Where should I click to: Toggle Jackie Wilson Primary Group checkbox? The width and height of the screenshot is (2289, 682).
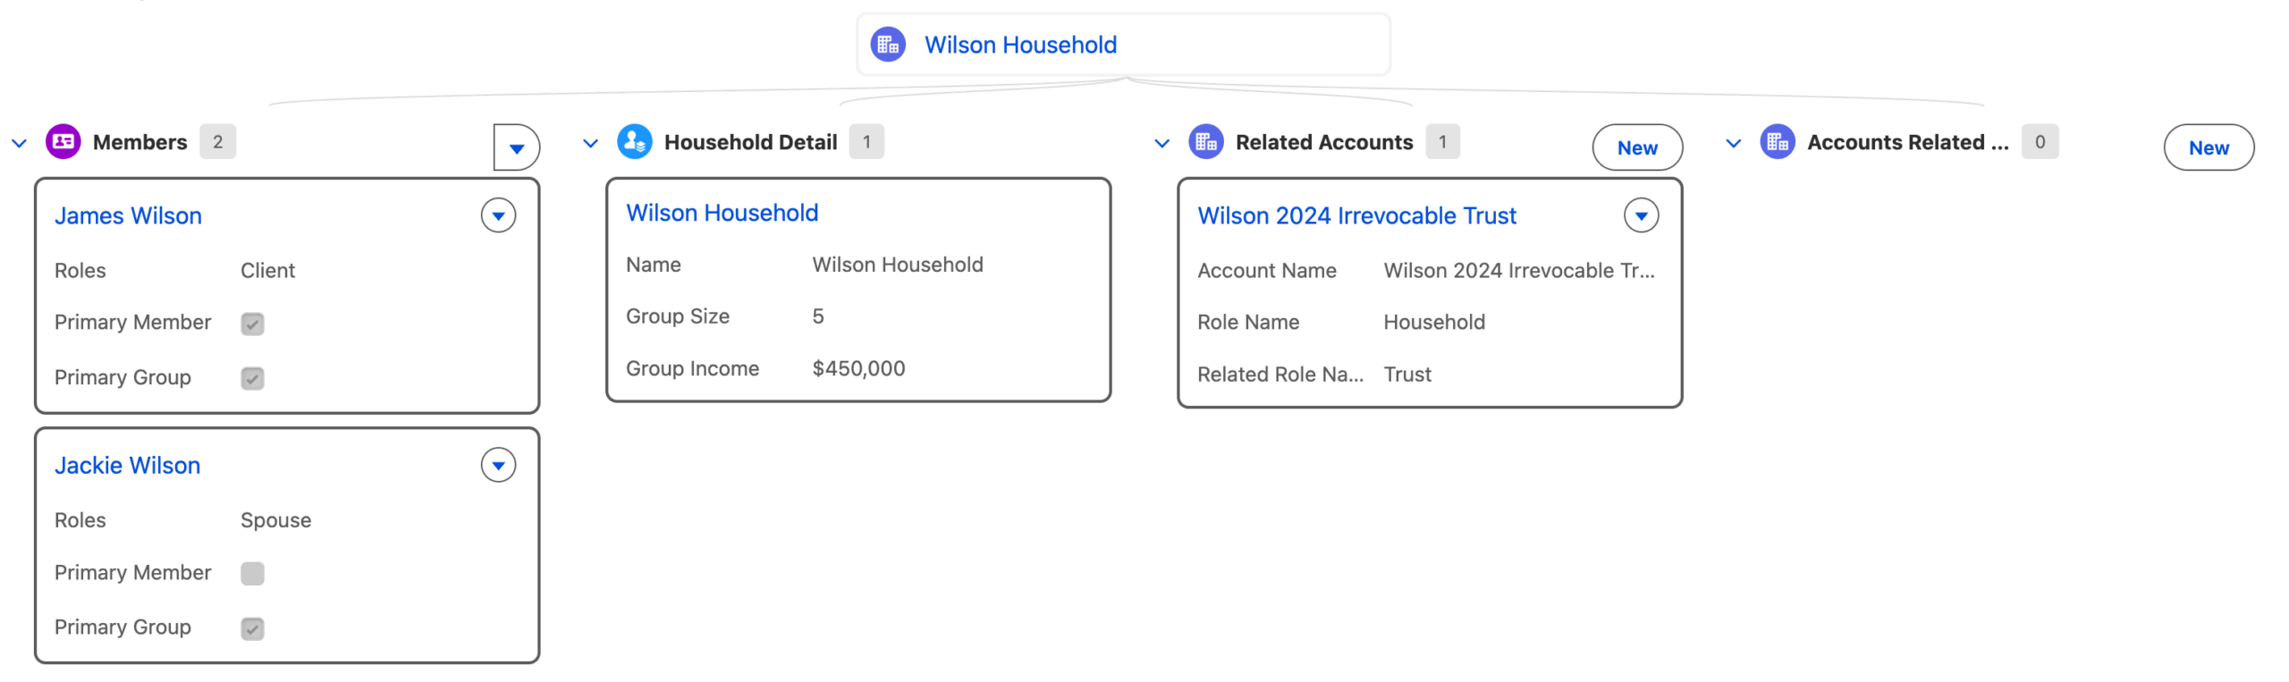tap(252, 628)
